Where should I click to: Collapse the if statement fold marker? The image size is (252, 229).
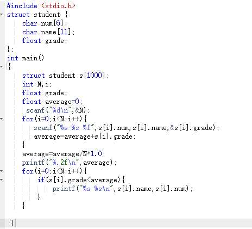(2, 180)
